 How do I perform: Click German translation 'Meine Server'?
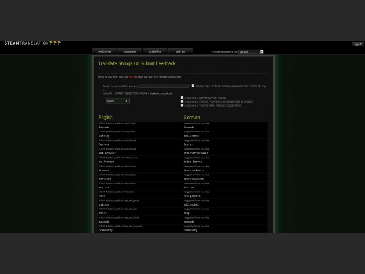(x=193, y=162)
